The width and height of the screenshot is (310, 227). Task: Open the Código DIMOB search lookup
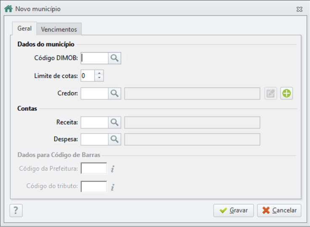pyautogui.click(x=115, y=58)
